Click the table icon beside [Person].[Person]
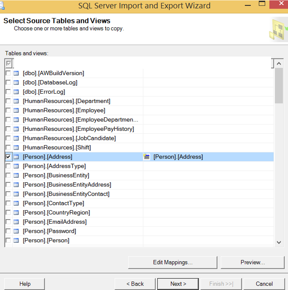 tap(16, 240)
